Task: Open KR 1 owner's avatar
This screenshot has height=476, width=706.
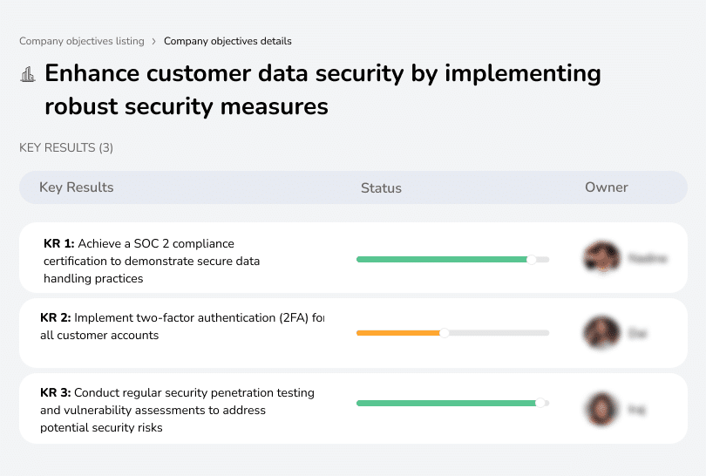Action: [600, 258]
